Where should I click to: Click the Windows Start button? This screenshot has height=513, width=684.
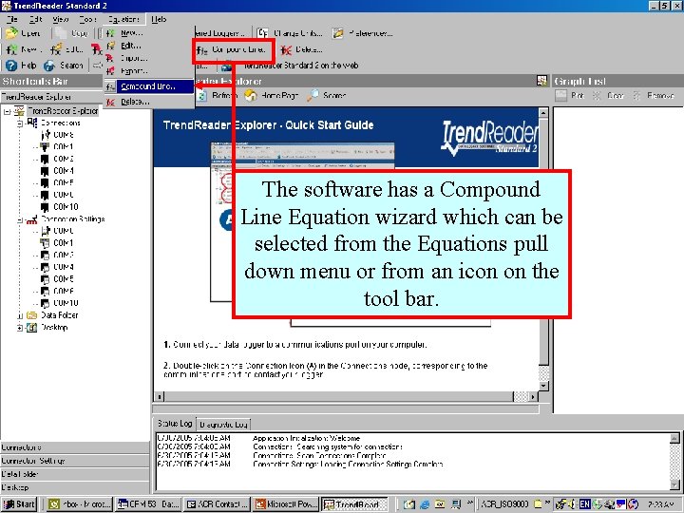(19, 504)
